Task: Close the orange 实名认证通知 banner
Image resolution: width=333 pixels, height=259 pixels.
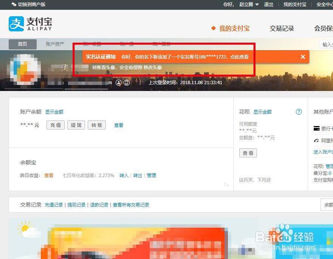Action: (303, 57)
